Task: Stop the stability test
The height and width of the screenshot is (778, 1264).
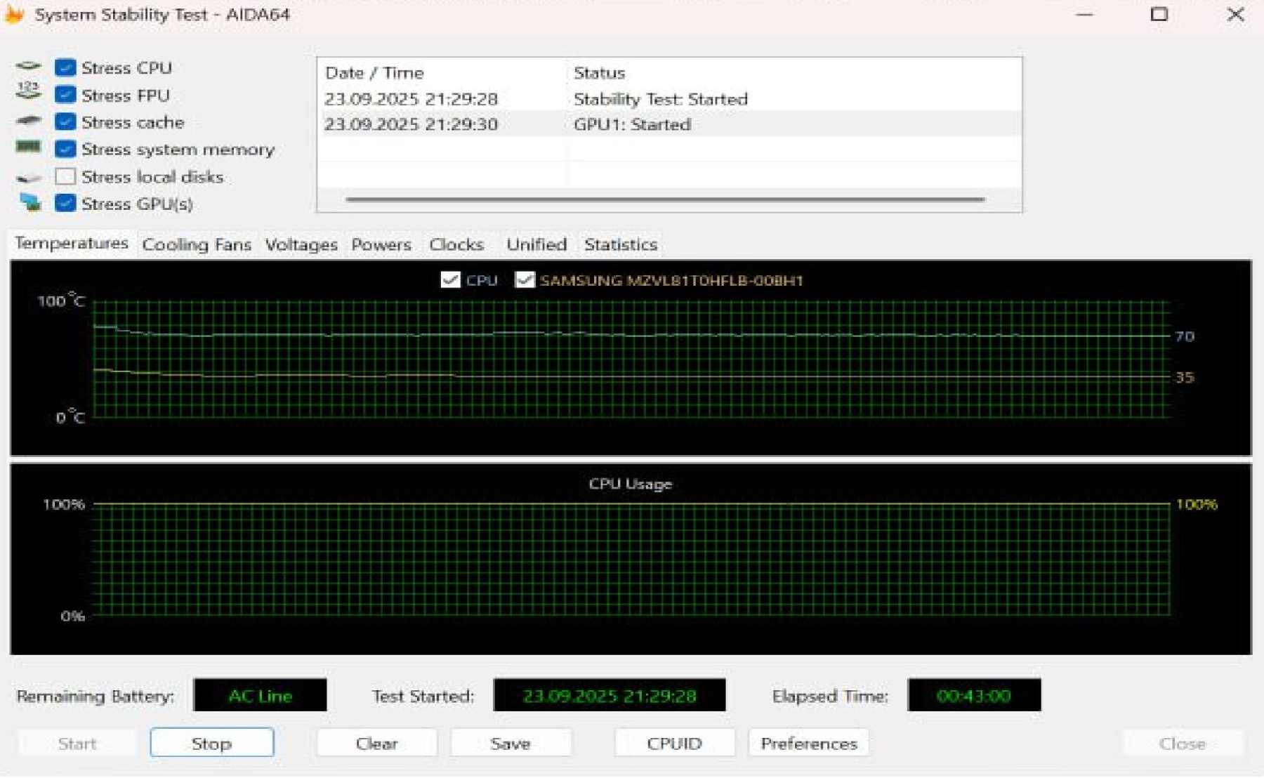Action: pos(211,743)
